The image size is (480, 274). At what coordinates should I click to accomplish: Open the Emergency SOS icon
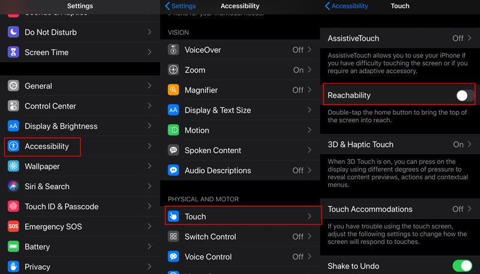13,226
